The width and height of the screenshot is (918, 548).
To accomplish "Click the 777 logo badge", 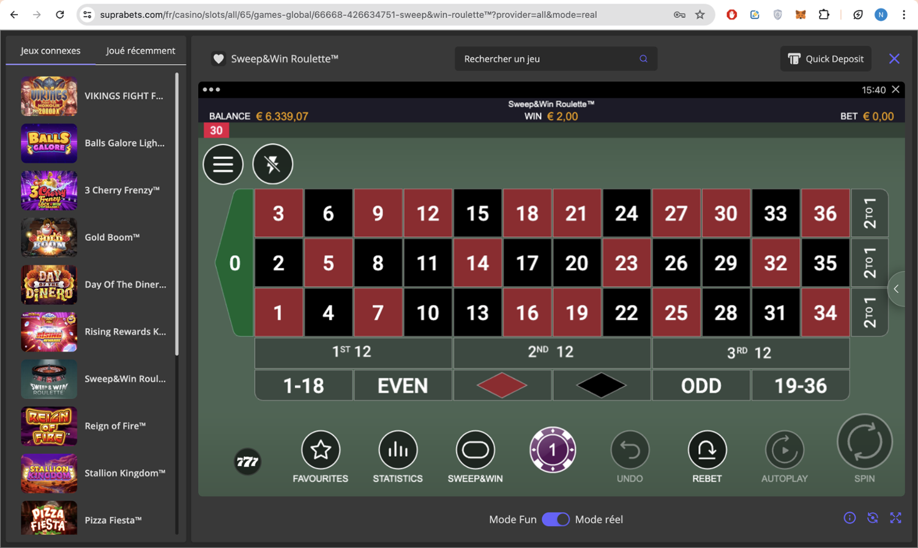I will (248, 462).
